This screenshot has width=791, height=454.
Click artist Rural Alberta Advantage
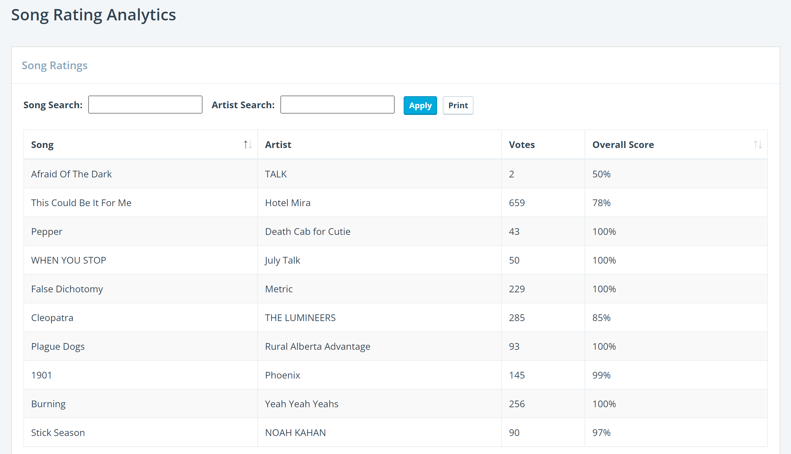(x=318, y=346)
